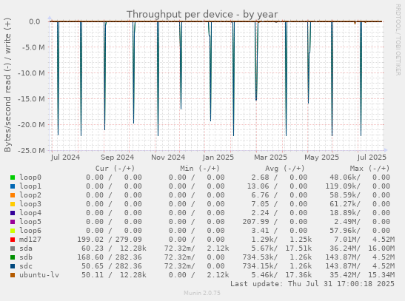Click the '-25.0 M' y-axis label
The height and width of the screenshot is (301, 405).
coord(31,151)
